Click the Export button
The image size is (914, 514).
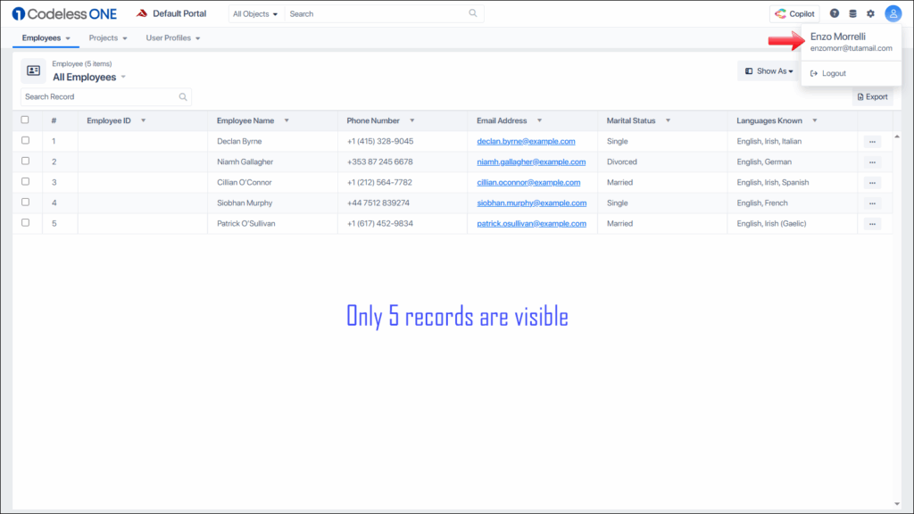click(873, 96)
